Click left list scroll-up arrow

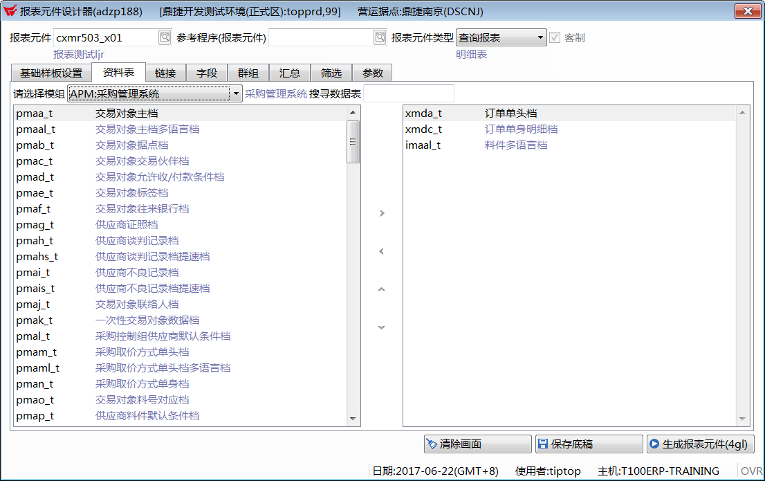[x=353, y=113]
